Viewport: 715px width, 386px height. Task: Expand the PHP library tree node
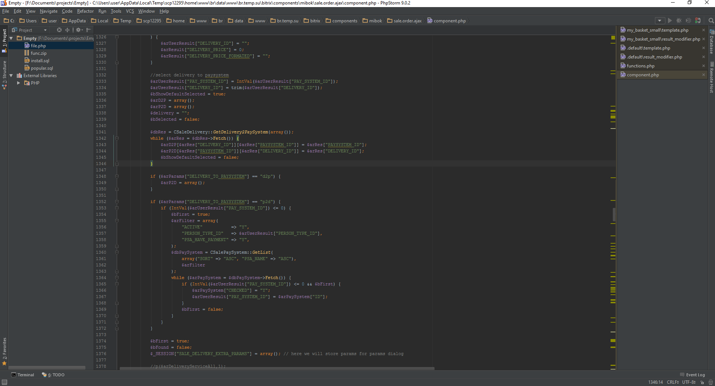(19, 83)
